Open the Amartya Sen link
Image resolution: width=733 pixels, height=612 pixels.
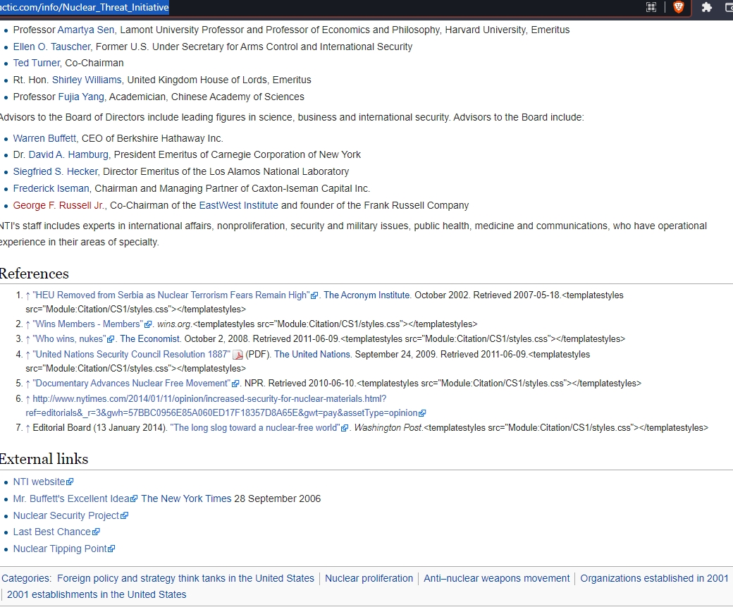tap(85, 30)
